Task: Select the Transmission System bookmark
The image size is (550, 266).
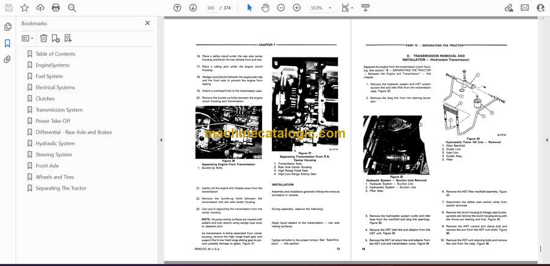Action: tap(59, 110)
